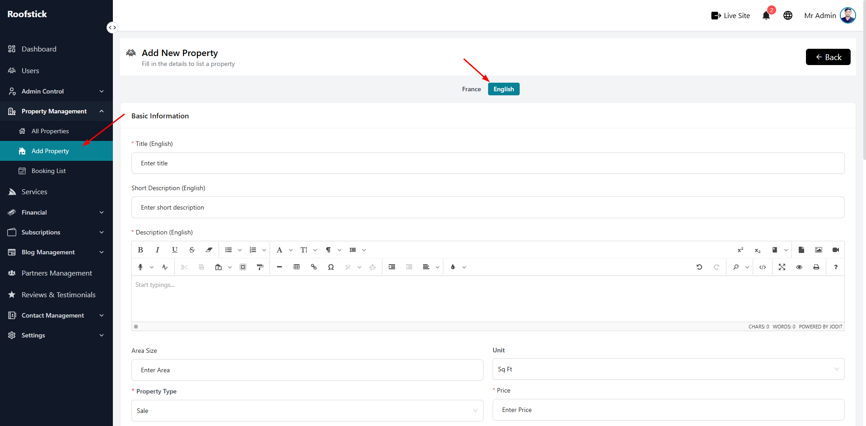Toggle bold formatting in the description editor
The height and width of the screenshot is (426, 866).
tap(140, 250)
